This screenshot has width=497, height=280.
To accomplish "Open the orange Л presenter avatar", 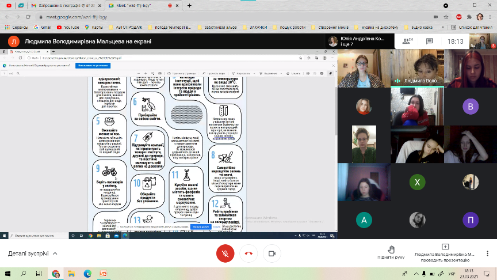I will (14, 41).
